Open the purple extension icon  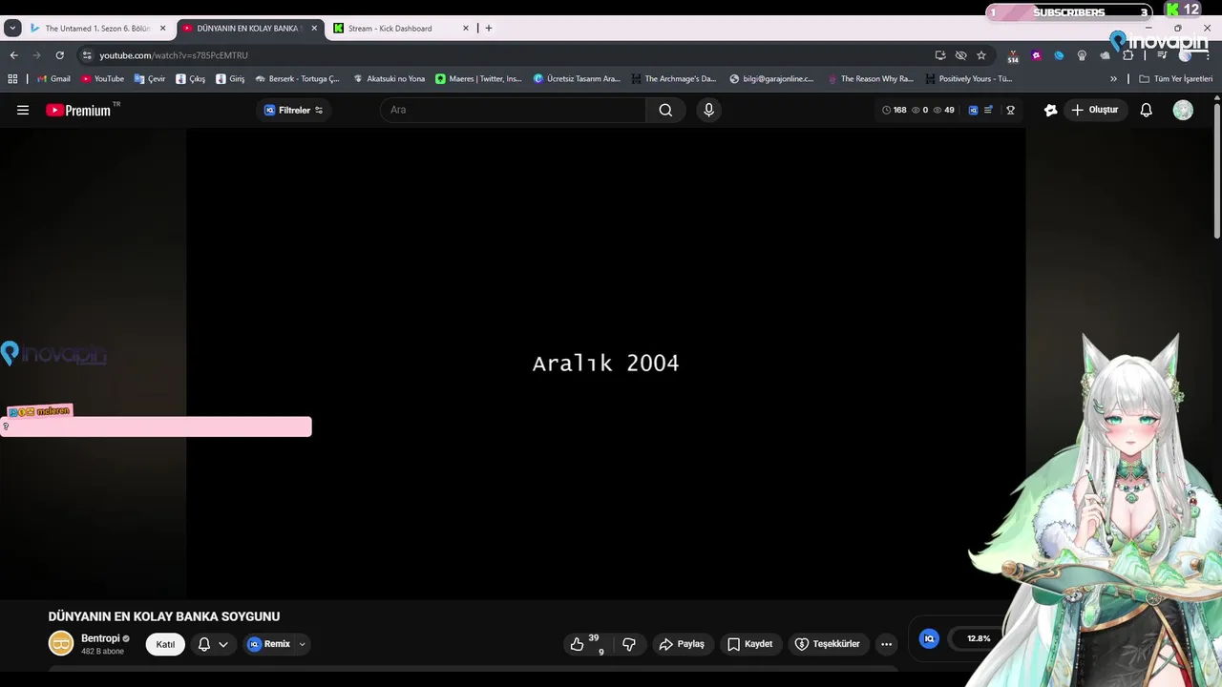1036,55
